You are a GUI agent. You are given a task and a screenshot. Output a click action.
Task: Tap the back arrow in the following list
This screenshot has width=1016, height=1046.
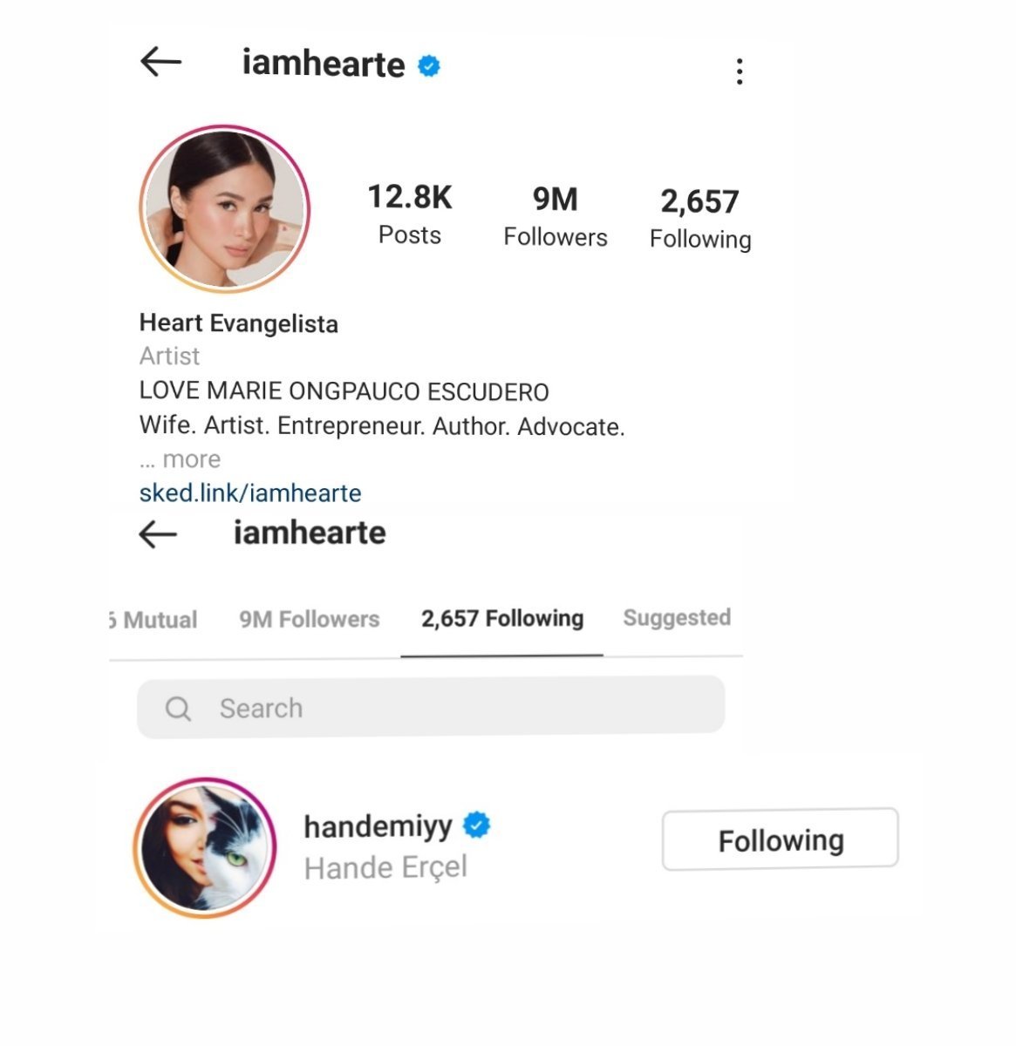(158, 534)
